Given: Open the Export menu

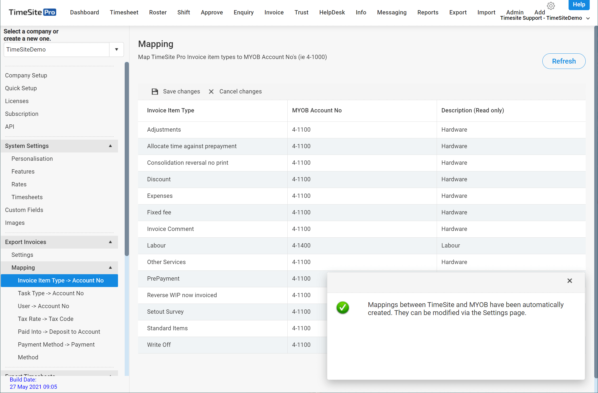Looking at the screenshot, I should coord(458,12).
